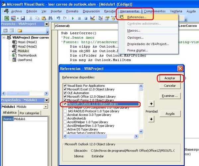Screen dimensions: 199x166
Task: Check AcroBrokerLib reference
Action: coord(65,118)
